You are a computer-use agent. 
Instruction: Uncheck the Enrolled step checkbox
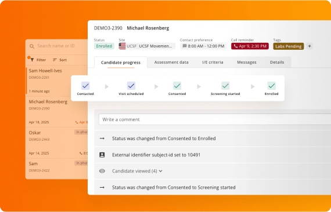[271, 86]
